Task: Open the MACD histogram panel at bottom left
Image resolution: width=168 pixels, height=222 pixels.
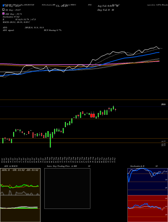Action: pos(20,209)
